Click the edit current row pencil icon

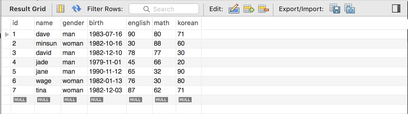234,9
